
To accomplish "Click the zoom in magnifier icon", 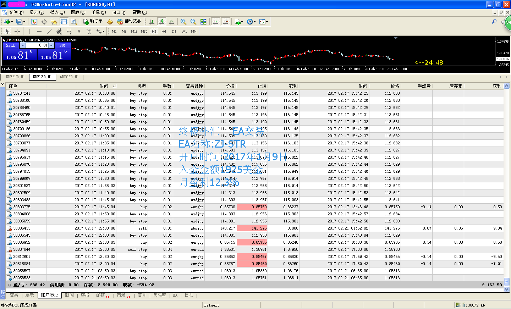I will coord(183,22).
